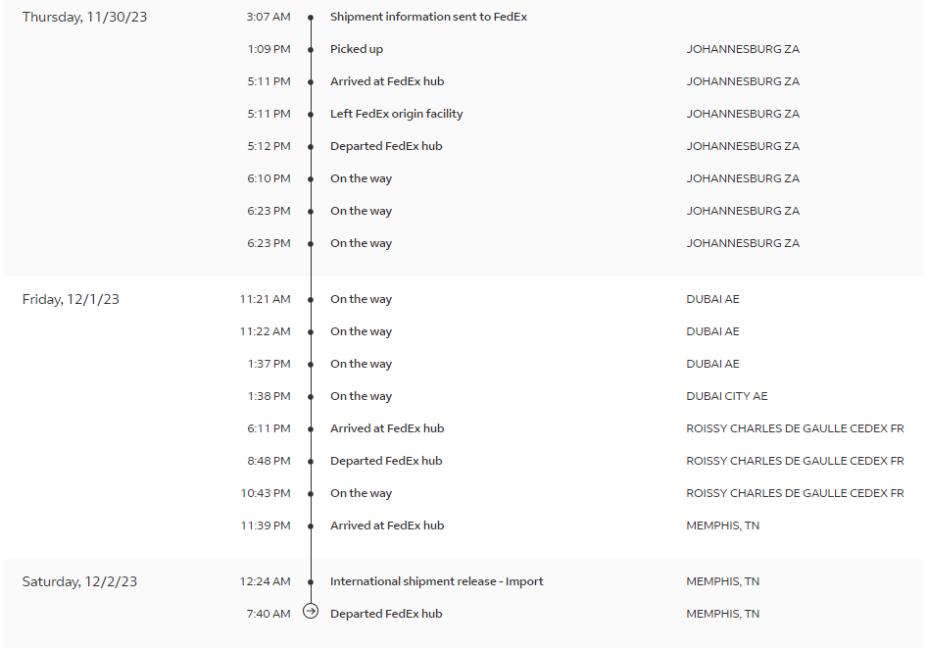Click the 11:21 AM timeline dot
Screen dimensions: 928x650
(311, 300)
